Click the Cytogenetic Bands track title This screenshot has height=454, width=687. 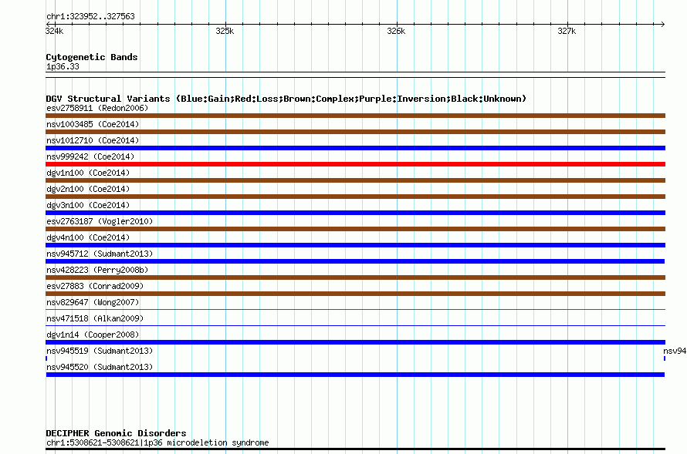click(92, 57)
